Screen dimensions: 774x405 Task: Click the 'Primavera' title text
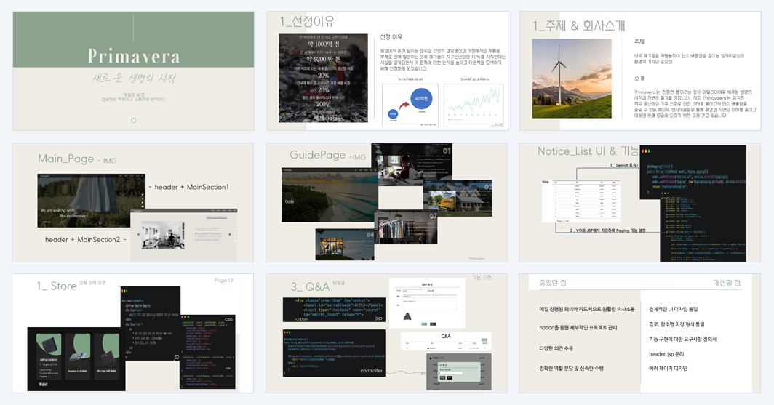point(134,56)
